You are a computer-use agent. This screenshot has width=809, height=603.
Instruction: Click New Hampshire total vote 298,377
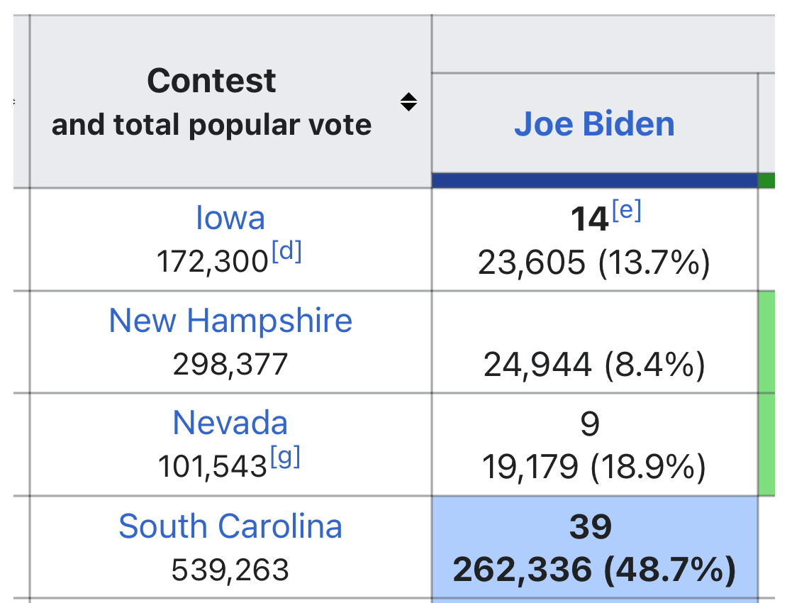[x=230, y=365]
